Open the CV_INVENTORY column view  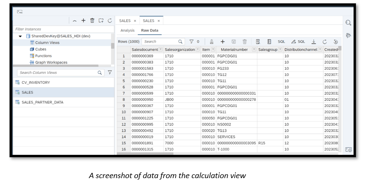[x=63, y=82]
